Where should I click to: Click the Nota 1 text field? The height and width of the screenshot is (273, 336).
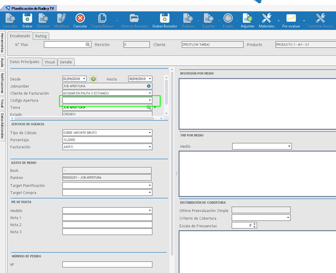pyautogui.click(x=107, y=218)
